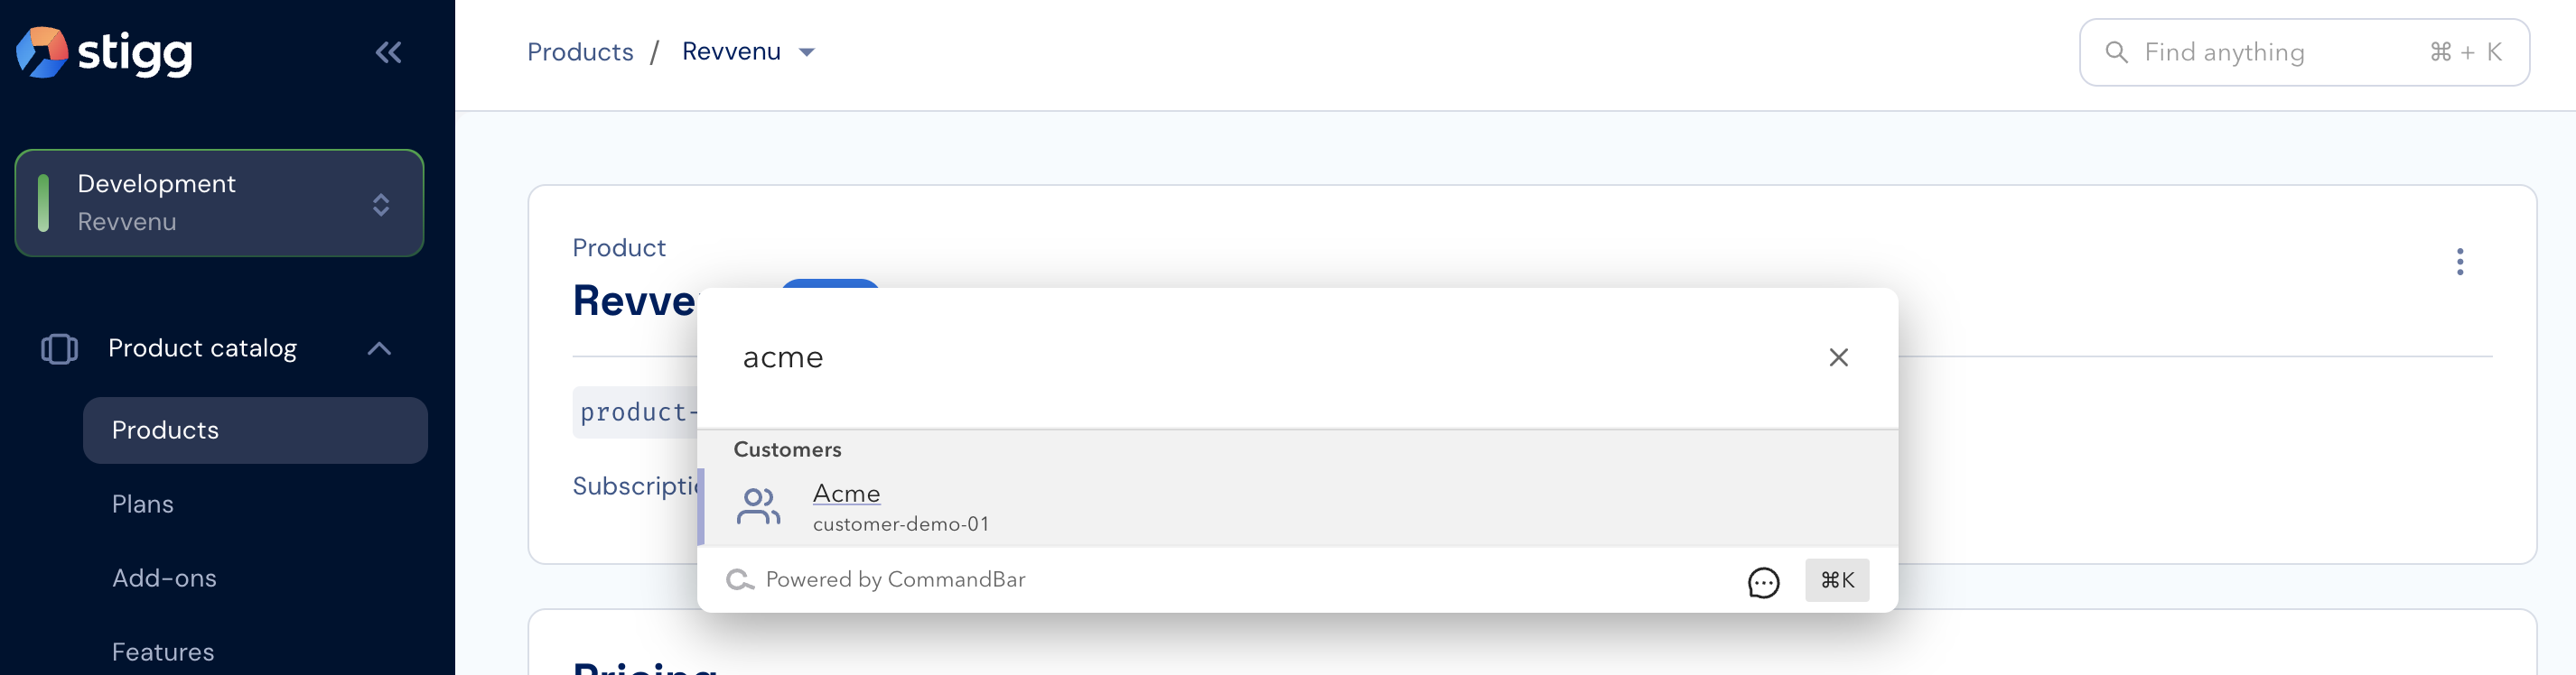Clear the acme search with X
2576x675 pixels.
point(1838,357)
